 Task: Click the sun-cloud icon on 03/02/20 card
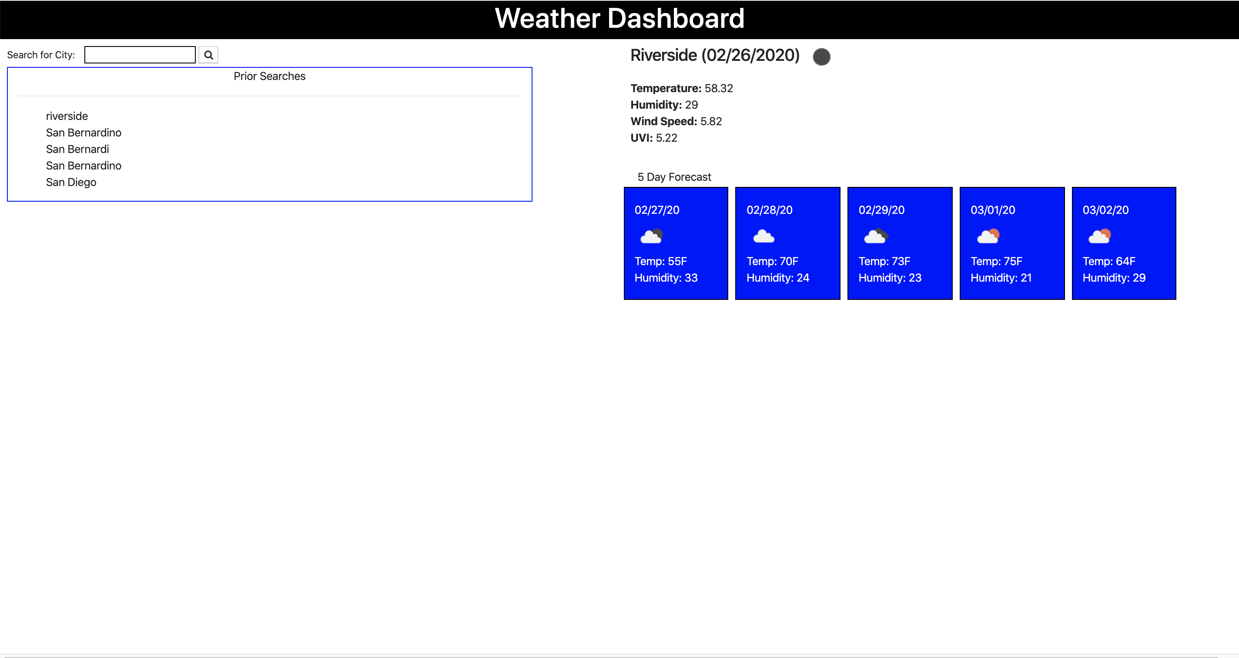click(x=1100, y=236)
